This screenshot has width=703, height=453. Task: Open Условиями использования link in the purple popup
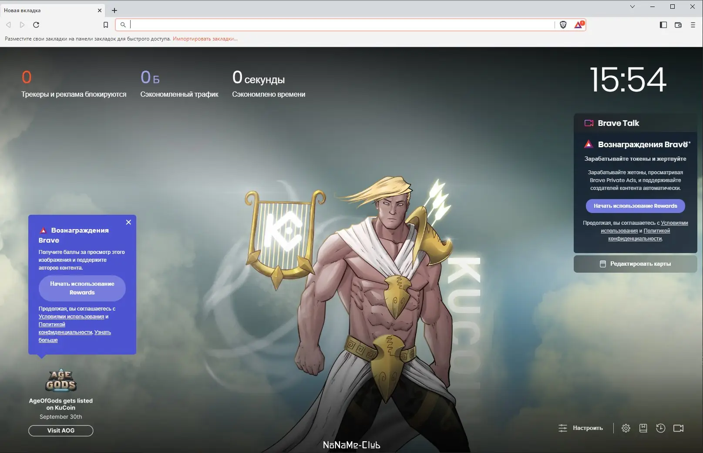[71, 317]
